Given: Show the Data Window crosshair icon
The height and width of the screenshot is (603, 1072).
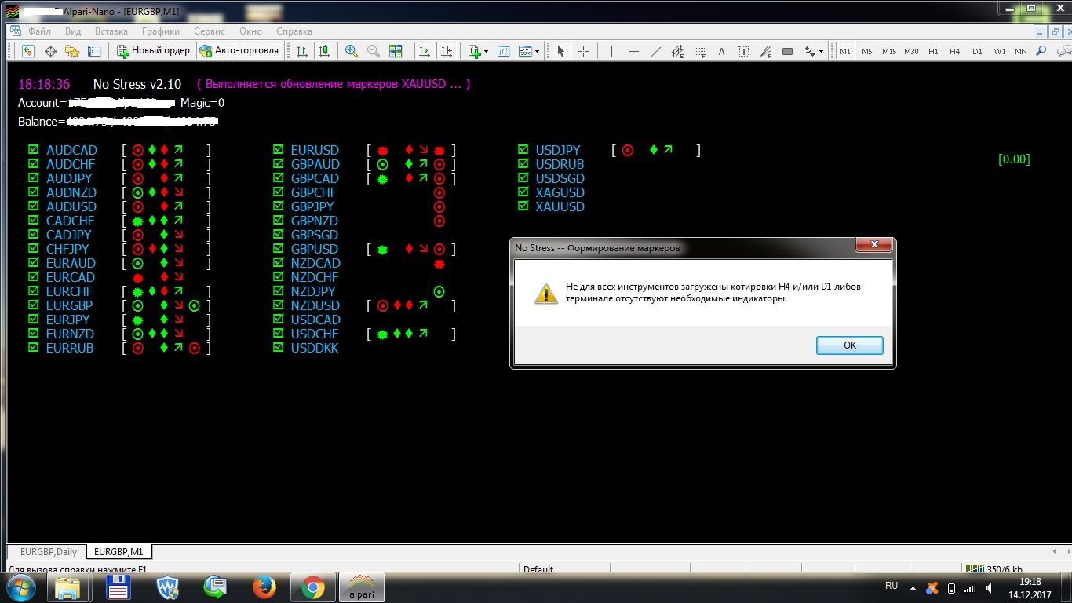Looking at the screenshot, I should [50, 51].
